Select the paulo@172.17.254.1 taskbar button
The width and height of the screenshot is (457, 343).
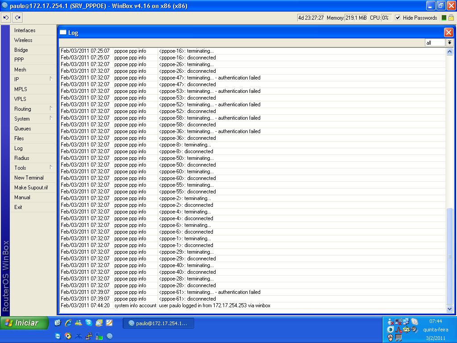(x=158, y=323)
